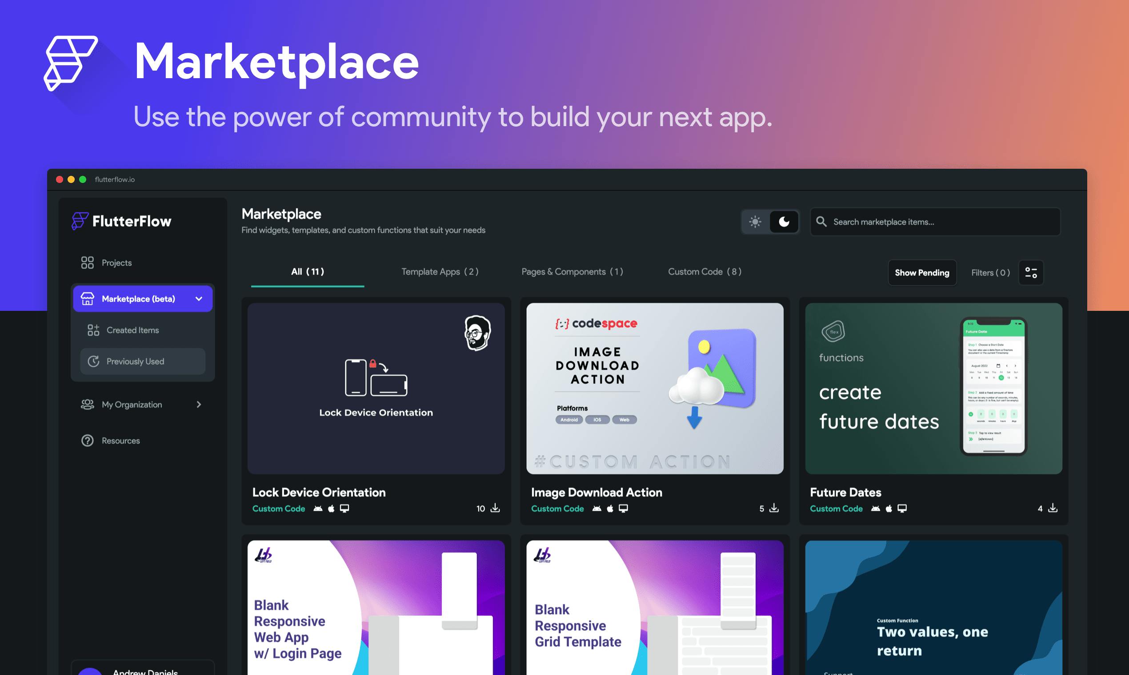Click the flutterflow.io address text

click(115, 179)
